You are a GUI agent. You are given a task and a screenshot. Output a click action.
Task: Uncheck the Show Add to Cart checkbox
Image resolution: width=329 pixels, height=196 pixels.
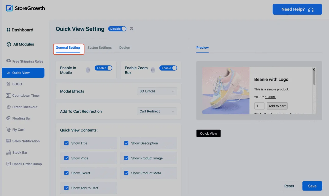(x=66, y=188)
